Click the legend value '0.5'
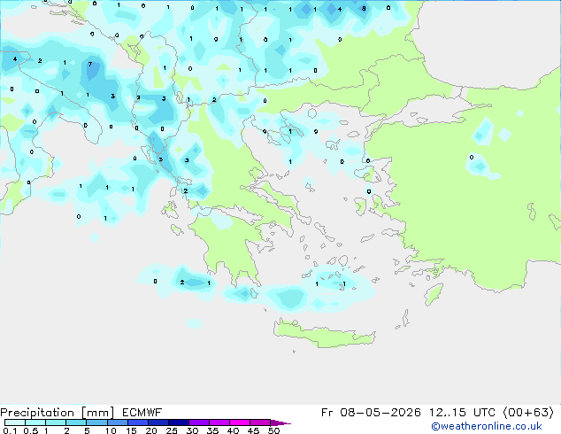The image size is (561, 434). coord(31,430)
